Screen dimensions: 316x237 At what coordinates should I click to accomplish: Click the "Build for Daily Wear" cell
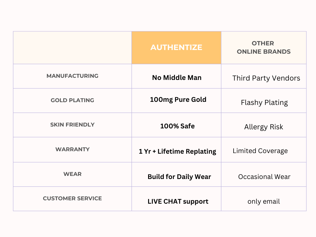coord(179,177)
